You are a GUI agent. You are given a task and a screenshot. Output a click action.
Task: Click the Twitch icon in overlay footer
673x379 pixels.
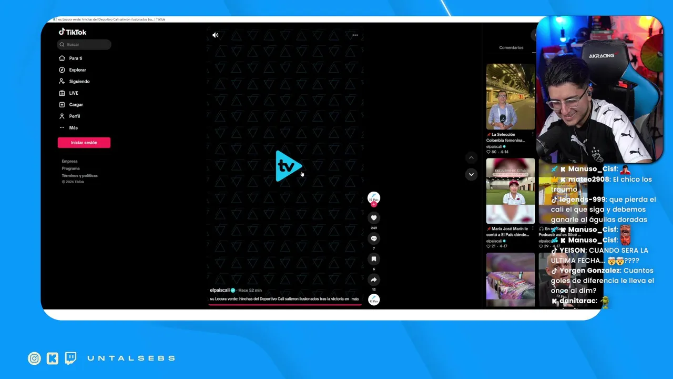70,358
